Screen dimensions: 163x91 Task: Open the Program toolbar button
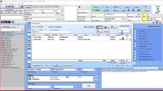pyautogui.click(x=146, y=10)
